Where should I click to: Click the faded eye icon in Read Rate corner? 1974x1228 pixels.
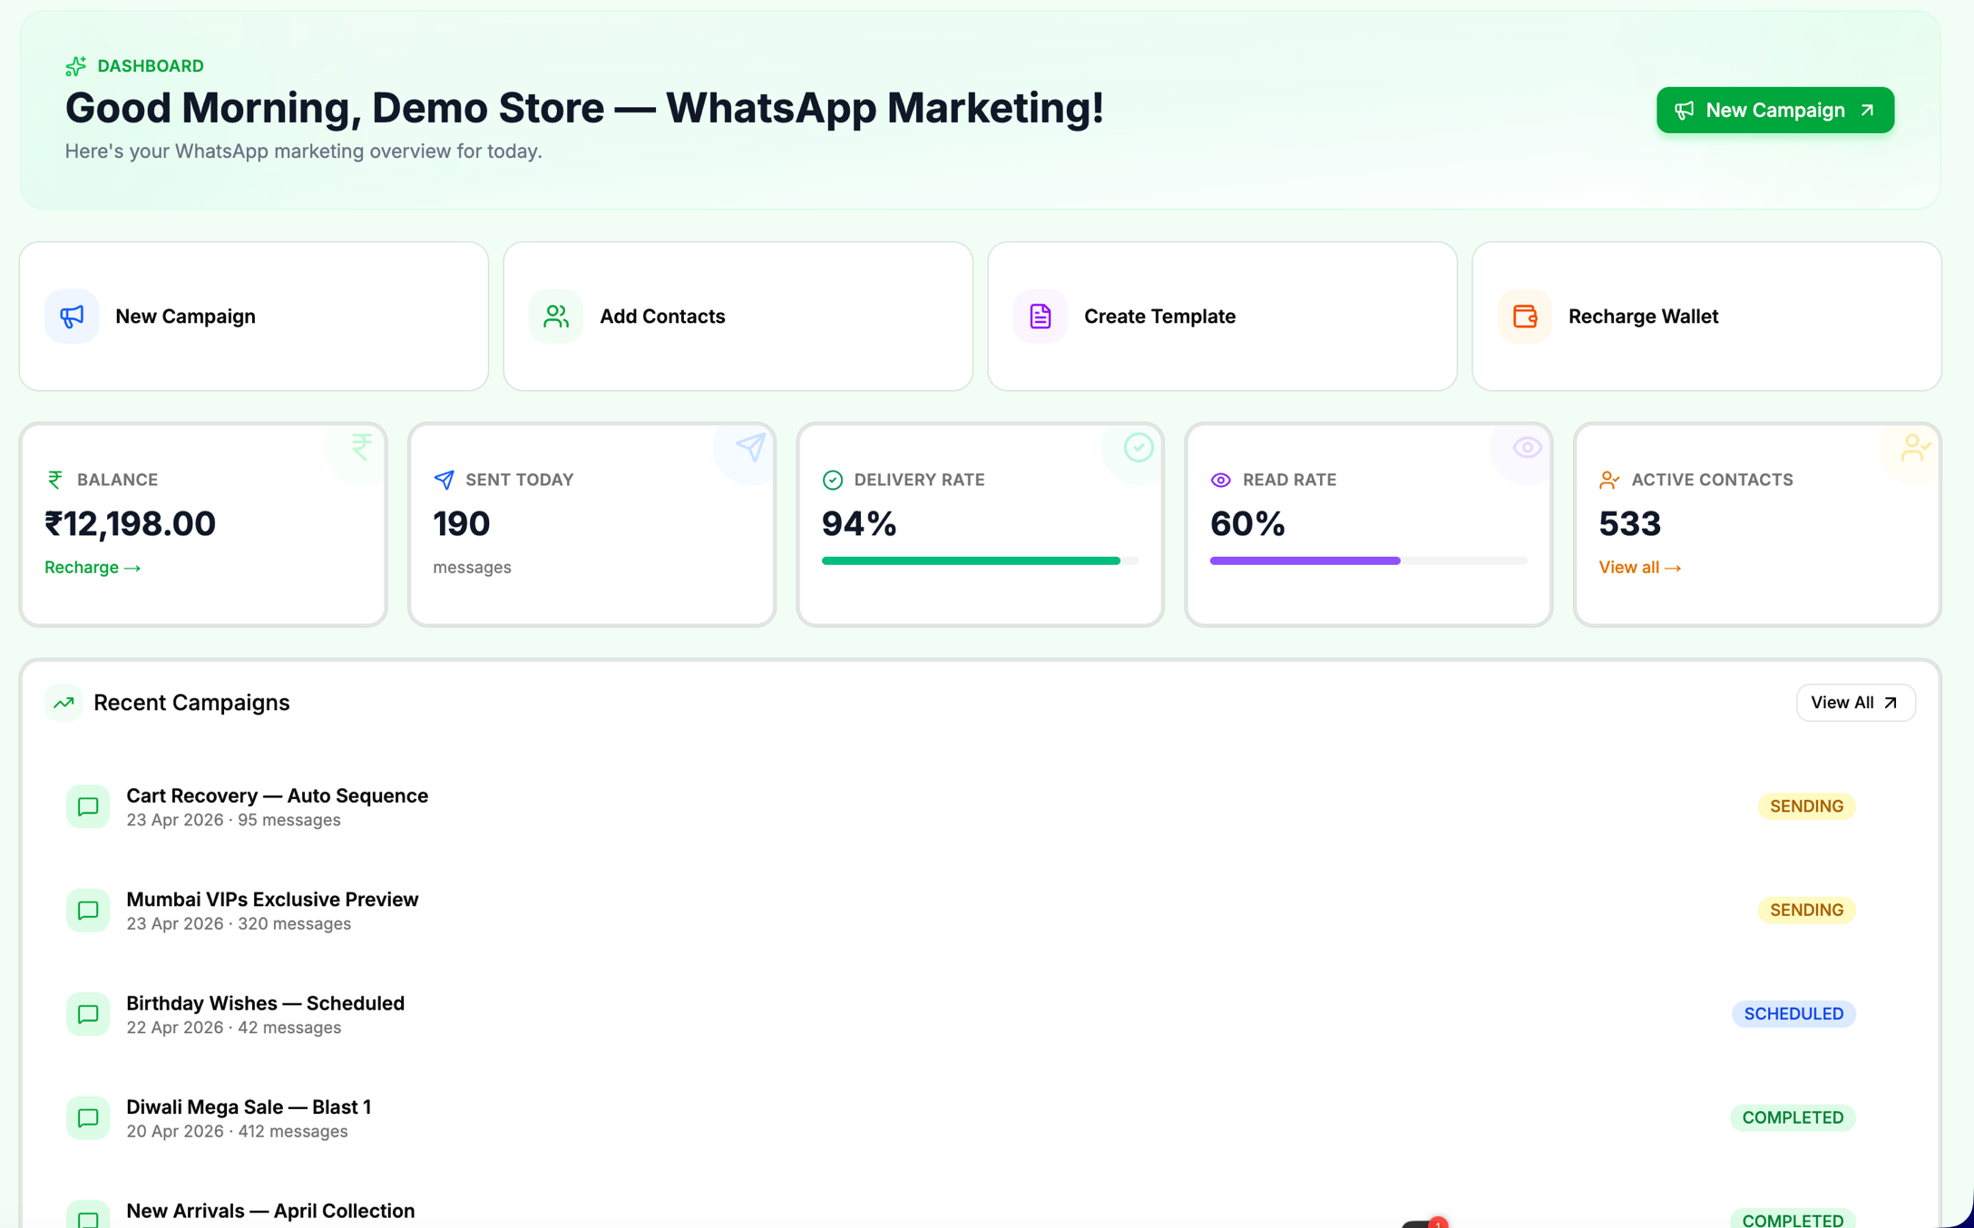pos(1527,447)
